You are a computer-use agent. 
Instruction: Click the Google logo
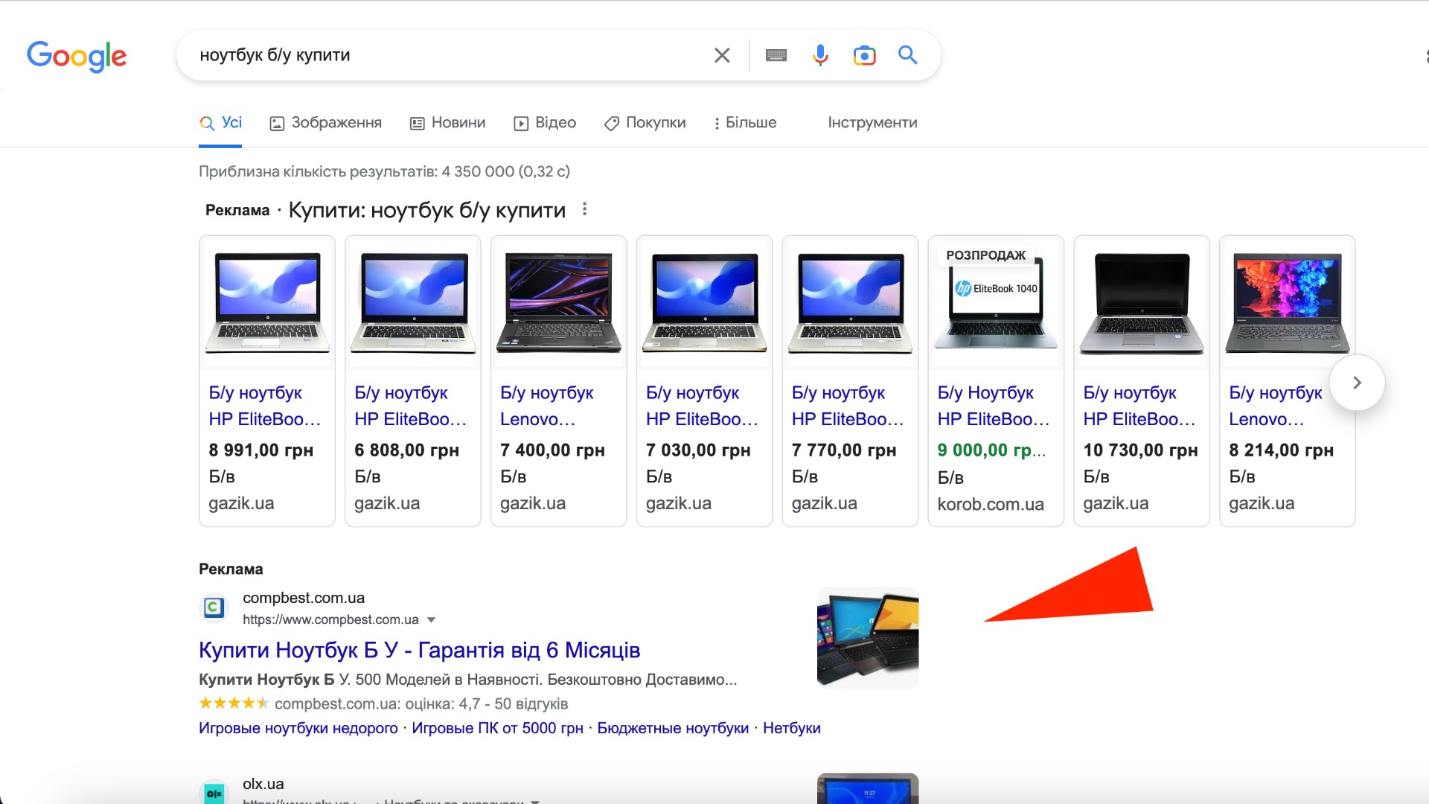tap(77, 56)
